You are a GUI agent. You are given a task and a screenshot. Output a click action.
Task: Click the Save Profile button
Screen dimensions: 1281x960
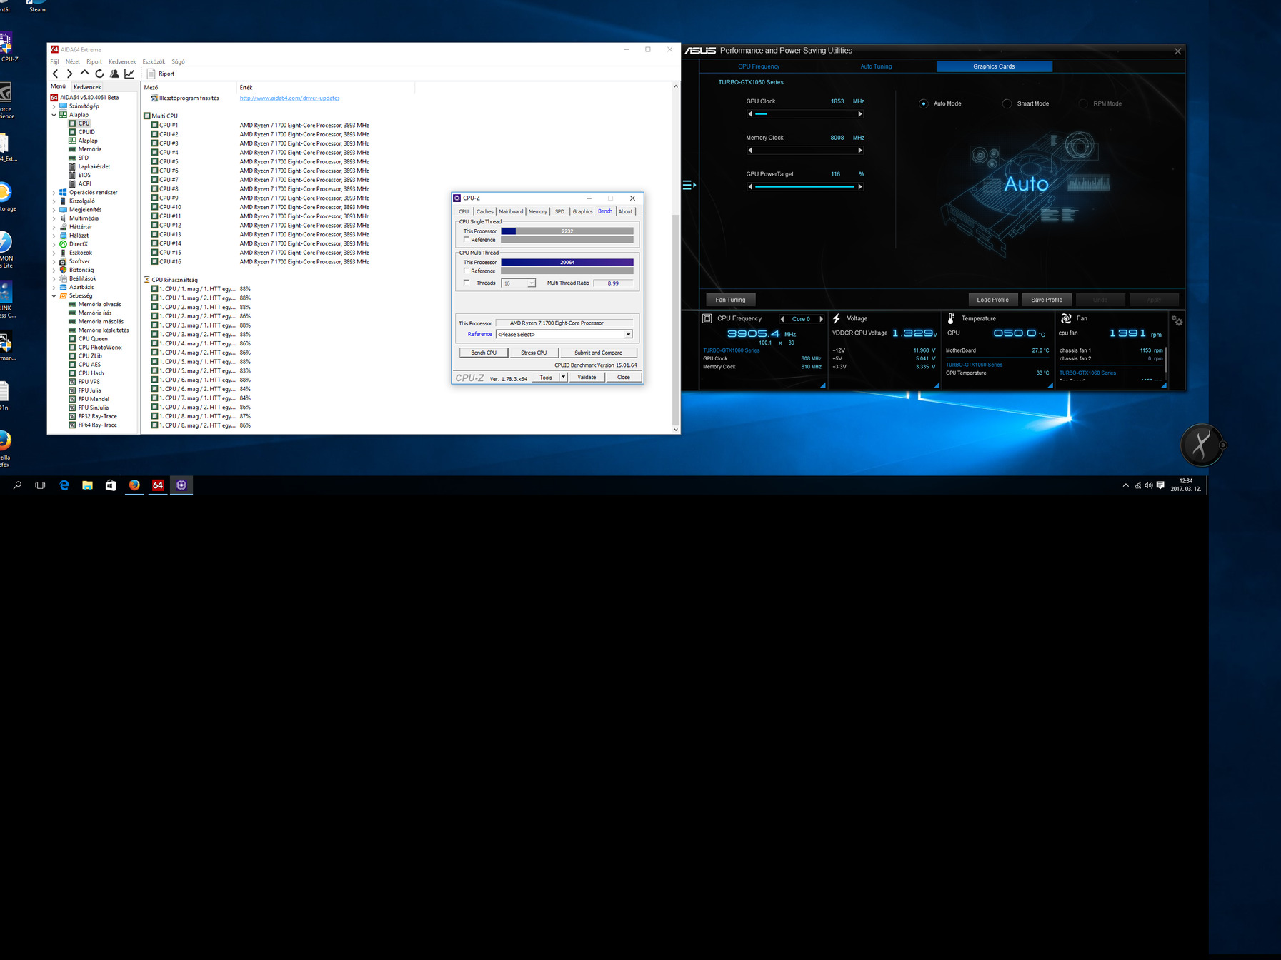coord(1046,300)
